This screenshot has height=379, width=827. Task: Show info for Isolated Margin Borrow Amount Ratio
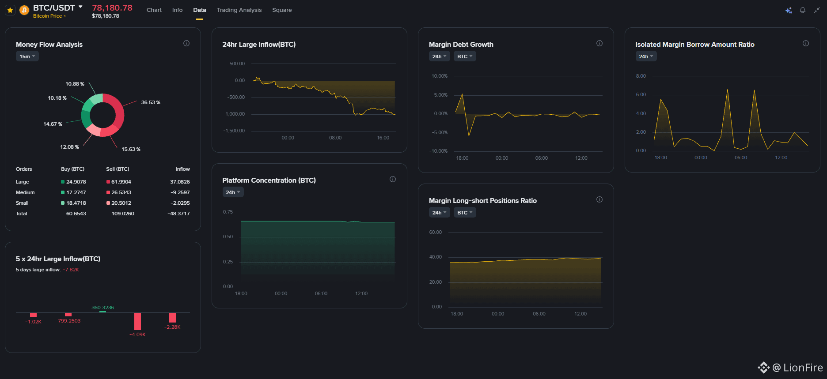pos(806,43)
